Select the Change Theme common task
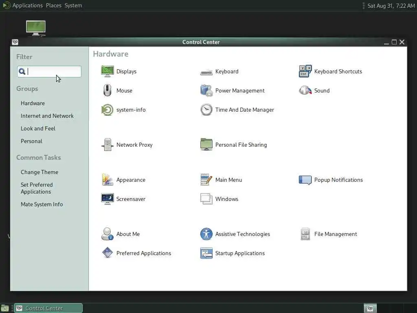 [40, 172]
